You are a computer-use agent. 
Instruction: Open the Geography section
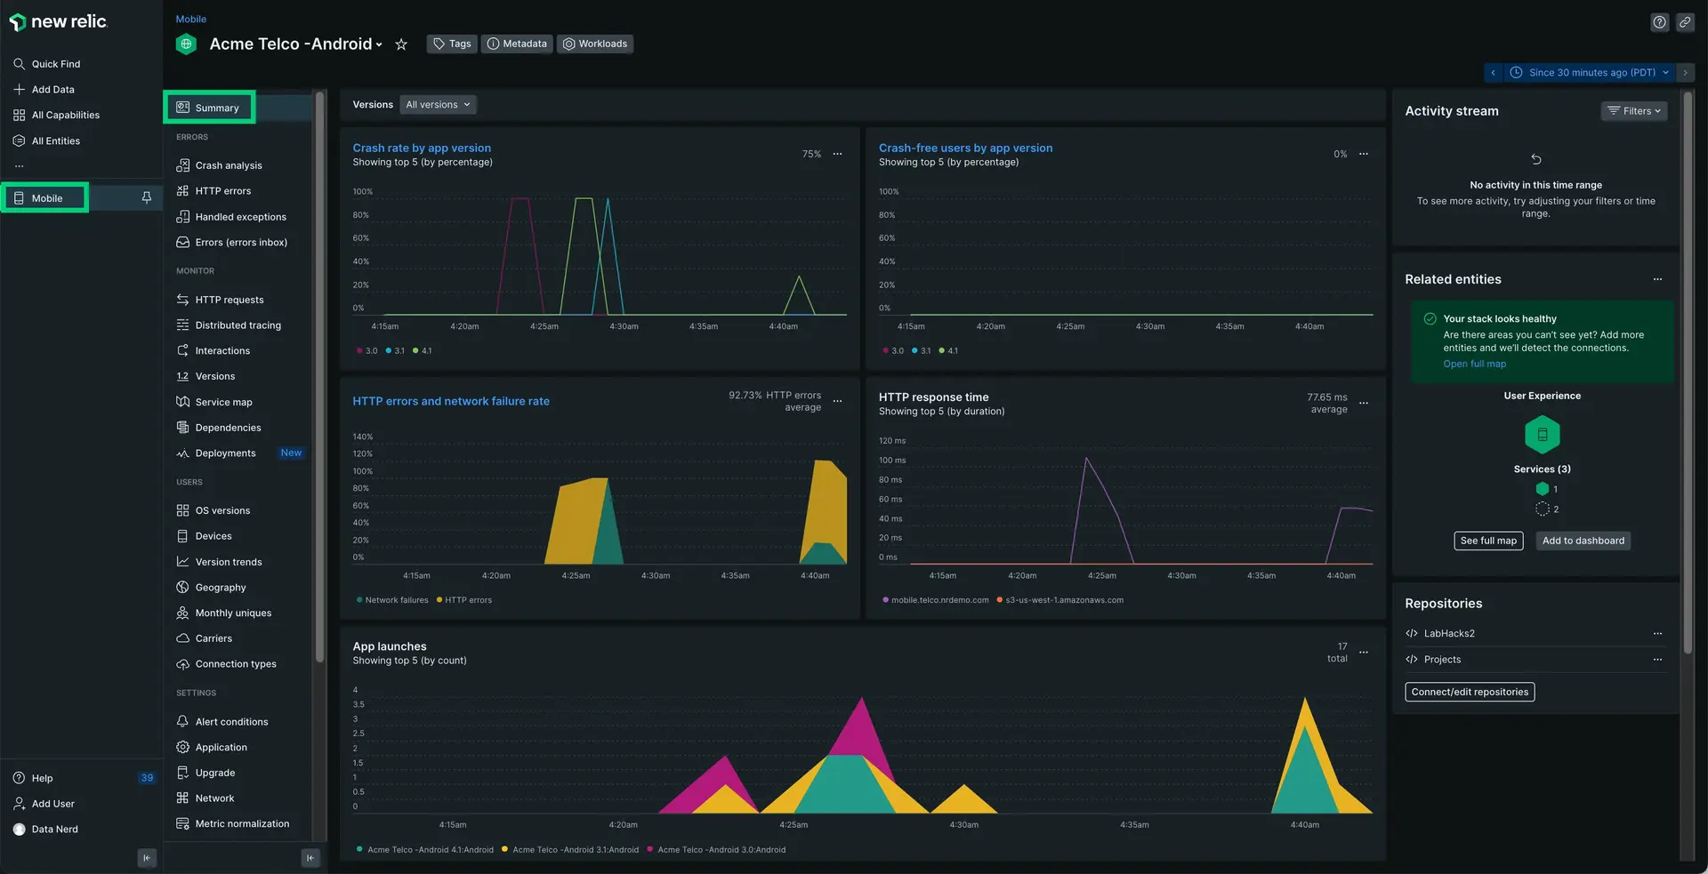tap(221, 587)
